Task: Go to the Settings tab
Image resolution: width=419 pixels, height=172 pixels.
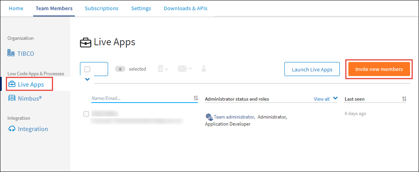Action: tap(141, 8)
